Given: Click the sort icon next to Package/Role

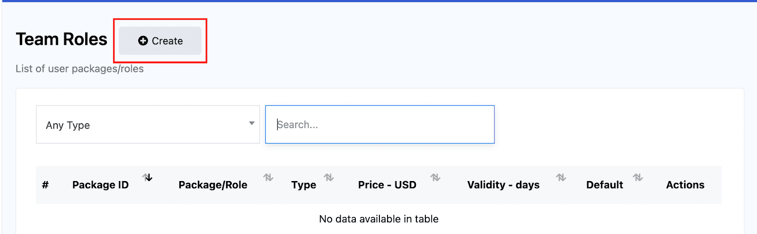Looking at the screenshot, I should [x=268, y=178].
